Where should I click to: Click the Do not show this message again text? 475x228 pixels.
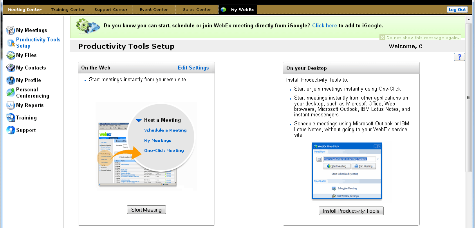tap(423, 38)
